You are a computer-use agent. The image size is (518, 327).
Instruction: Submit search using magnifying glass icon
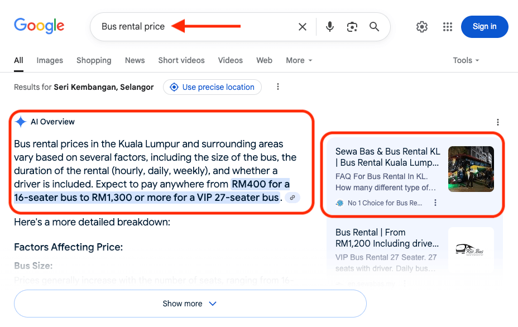pos(374,26)
